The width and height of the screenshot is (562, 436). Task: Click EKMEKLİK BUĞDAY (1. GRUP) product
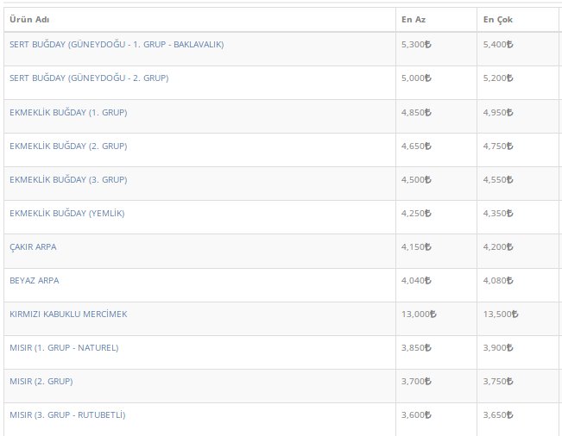pyautogui.click(x=68, y=112)
